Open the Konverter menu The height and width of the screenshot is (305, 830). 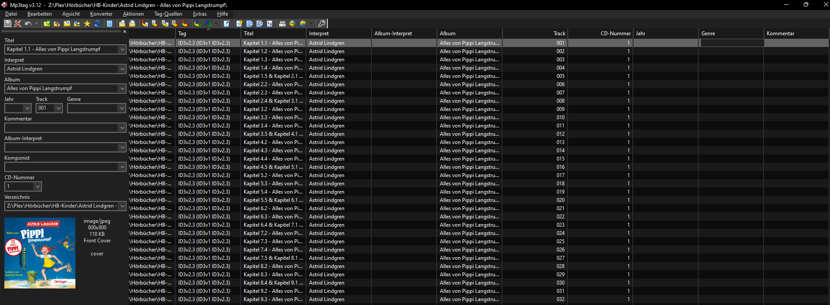(101, 14)
